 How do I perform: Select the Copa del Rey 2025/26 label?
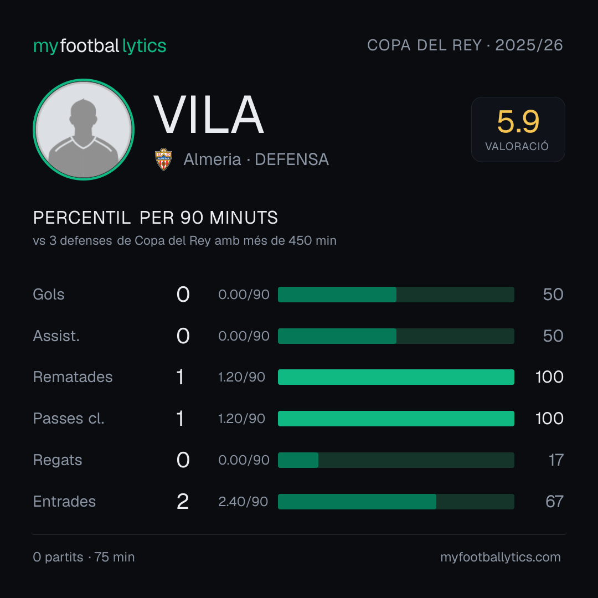pos(465,45)
